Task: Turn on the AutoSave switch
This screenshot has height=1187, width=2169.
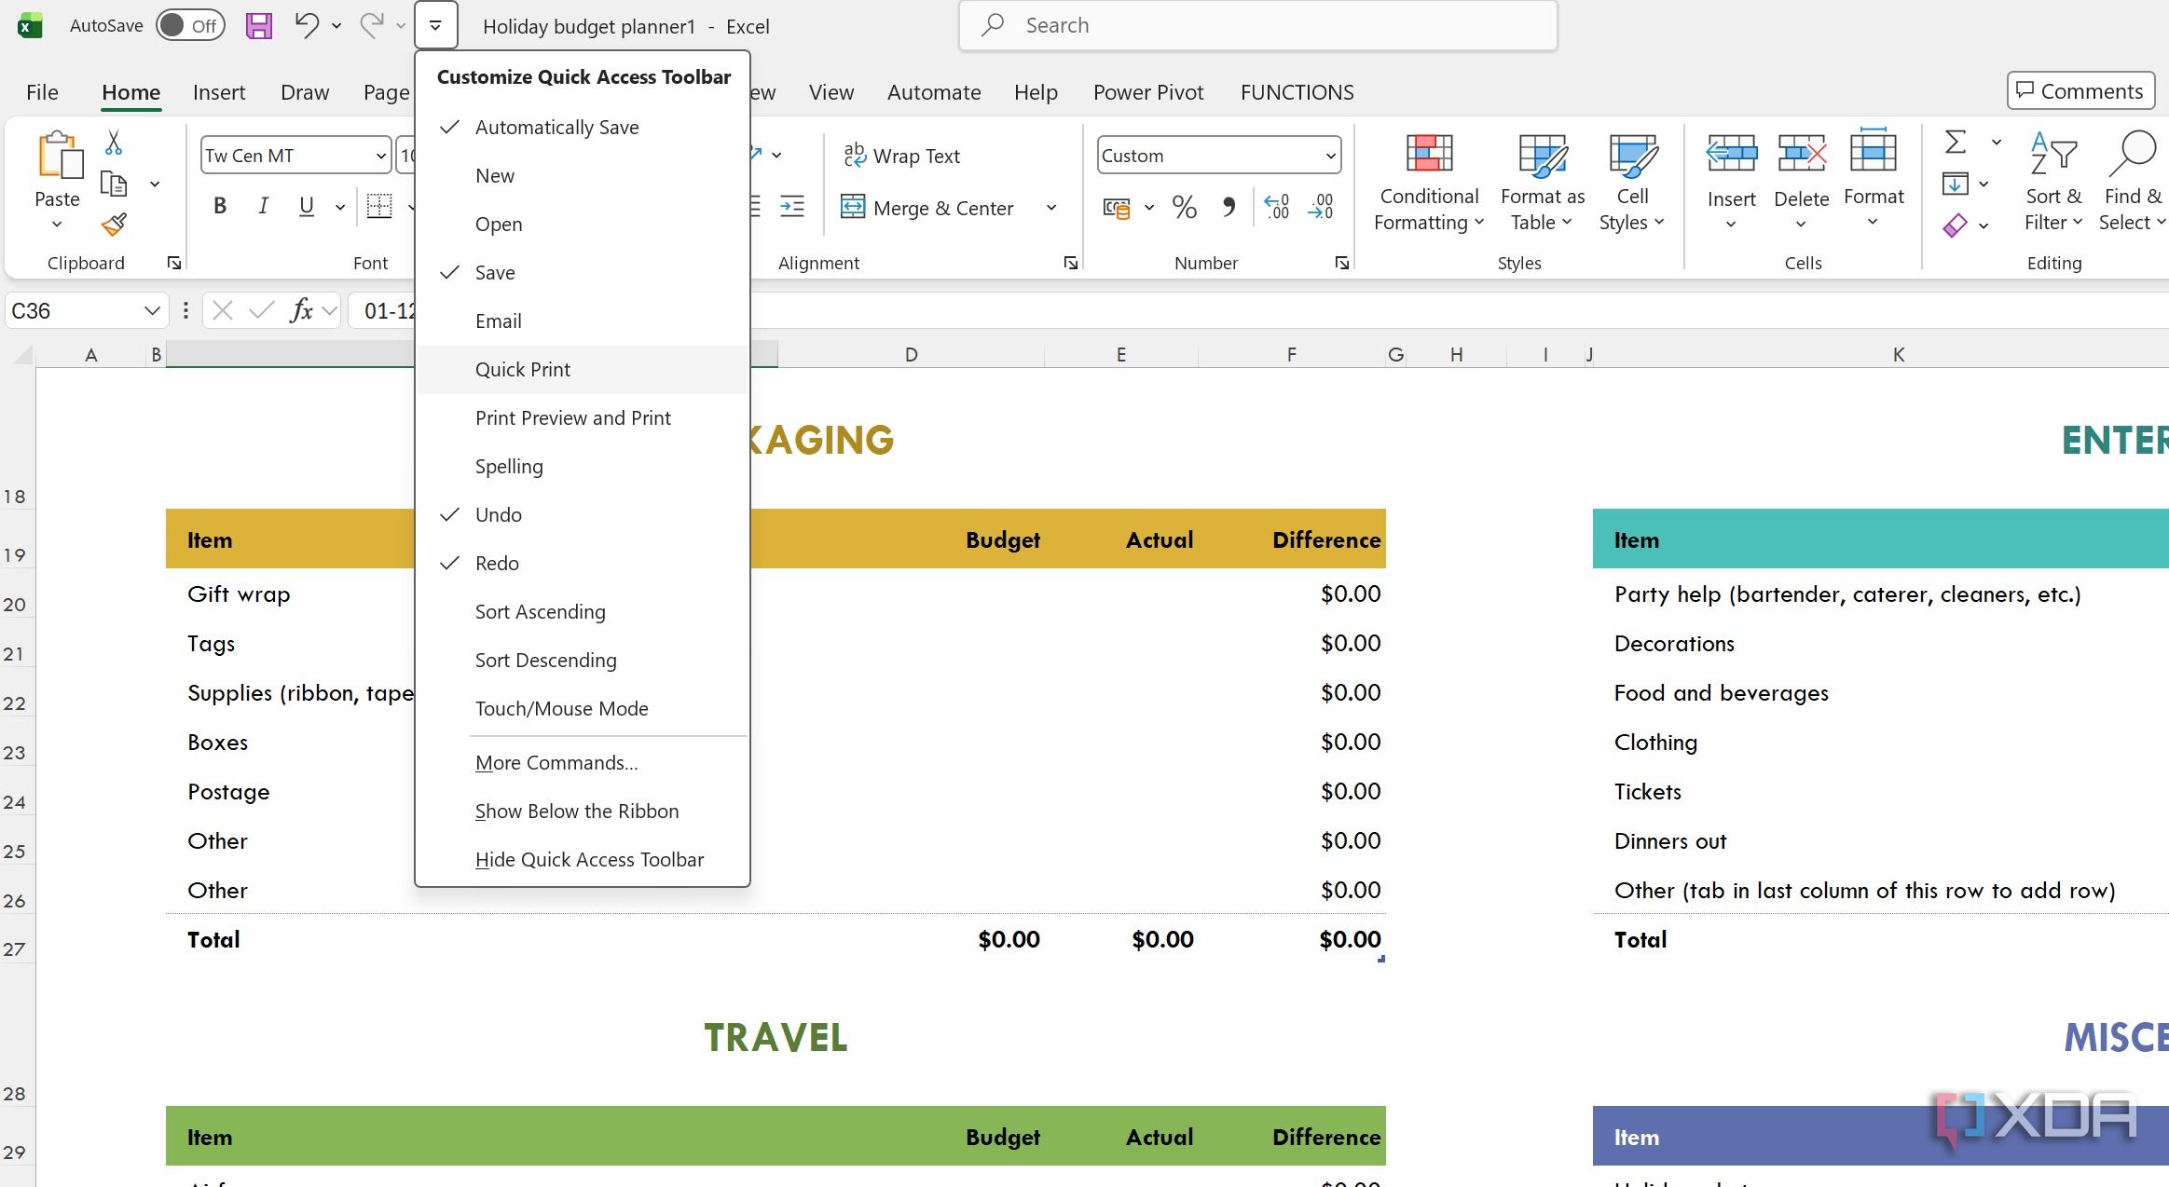Action: (190, 25)
